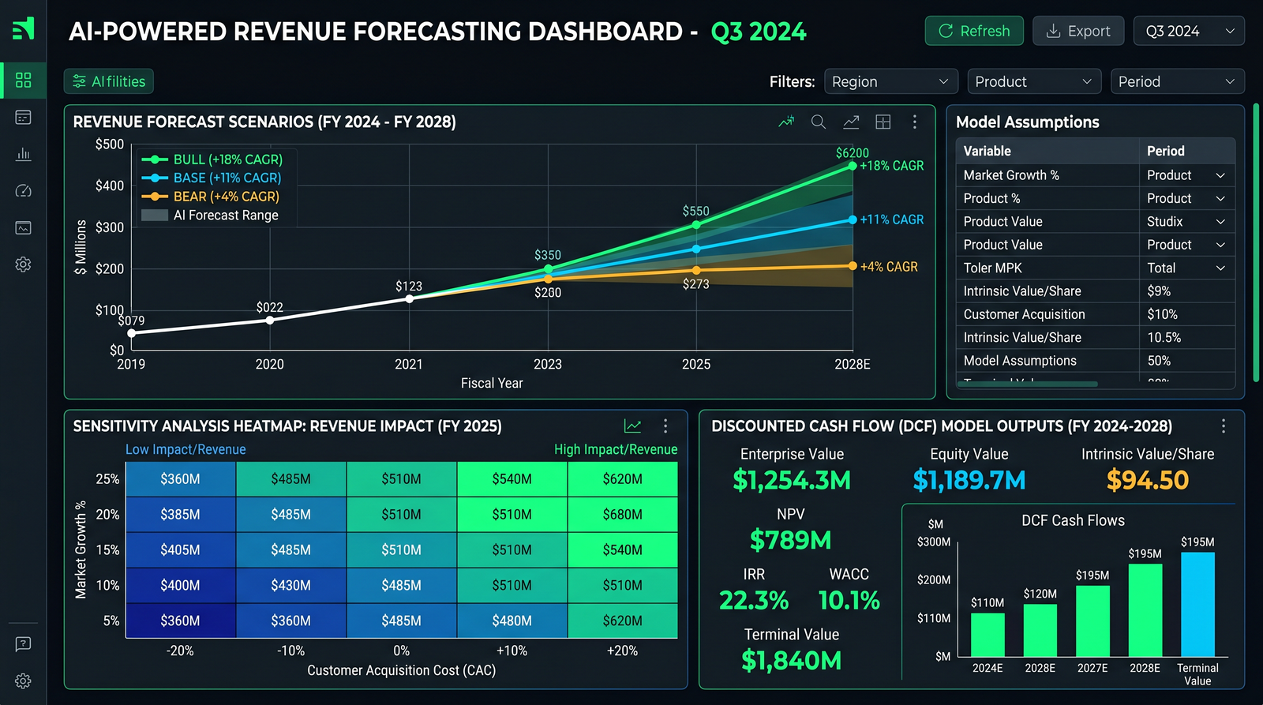This screenshot has height=705, width=1263.
Task: Open the upper settings gear in sidebar
Action: pos(23,264)
